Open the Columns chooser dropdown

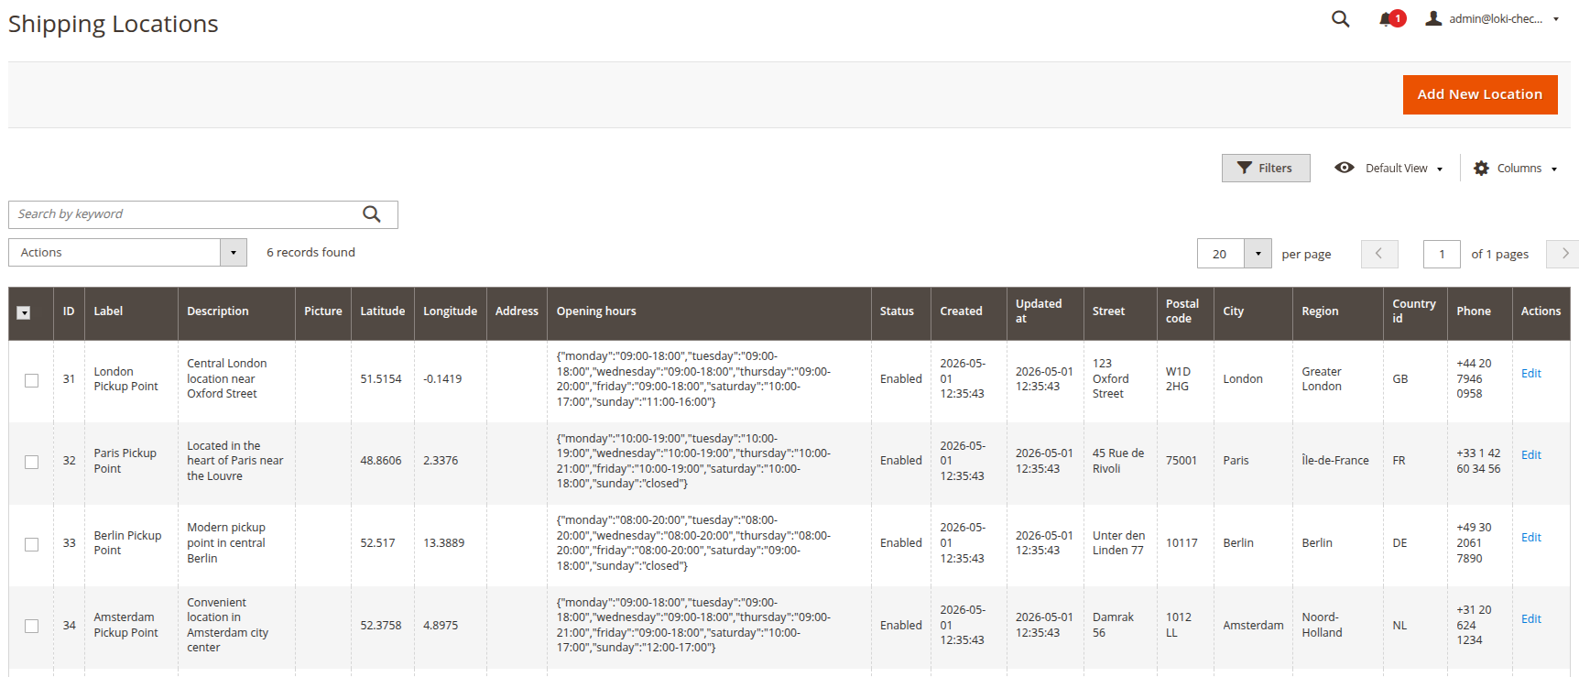(1515, 169)
